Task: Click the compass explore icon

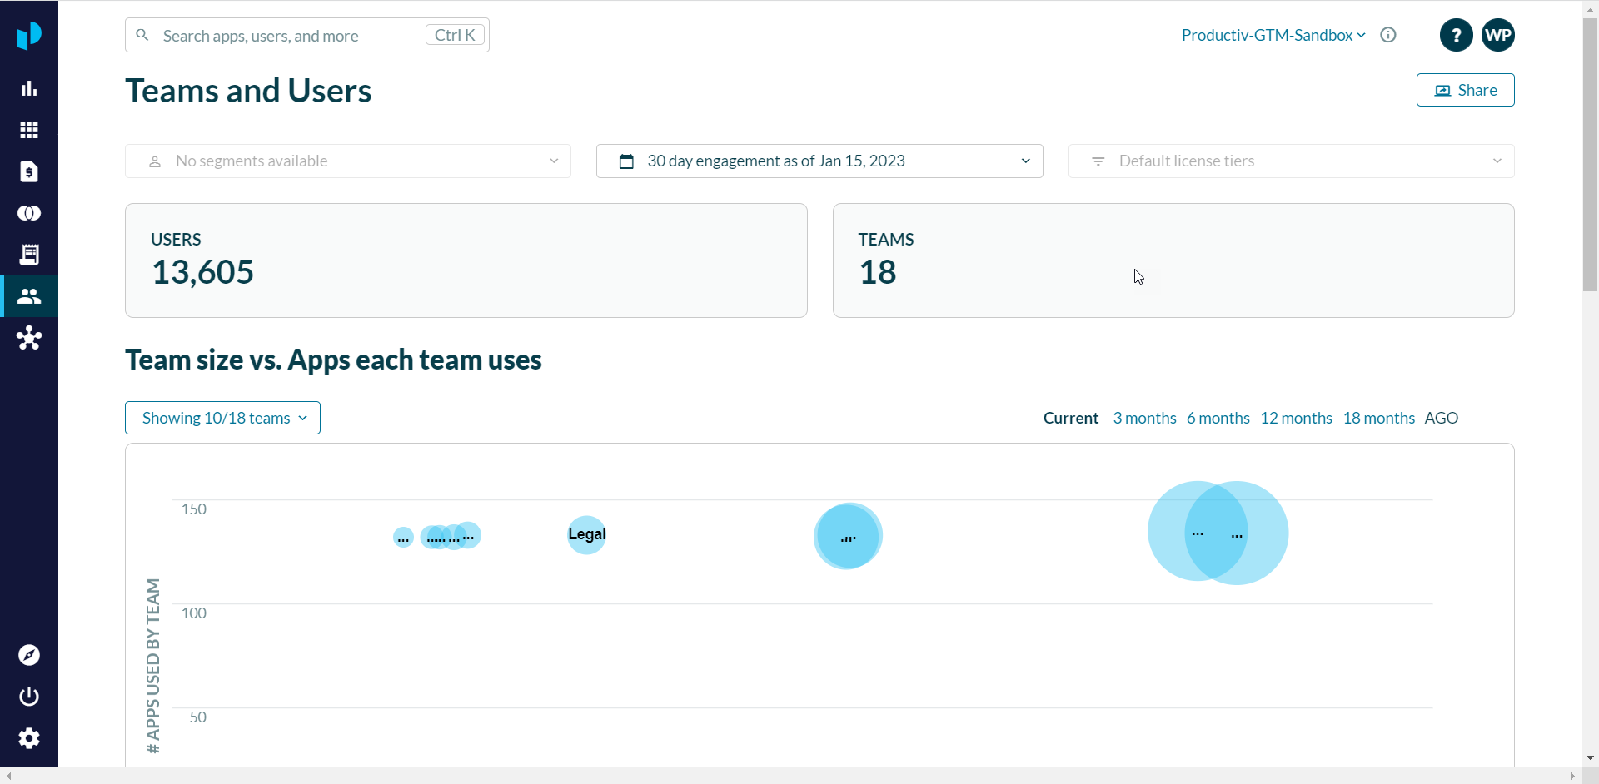Action: [x=29, y=655]
